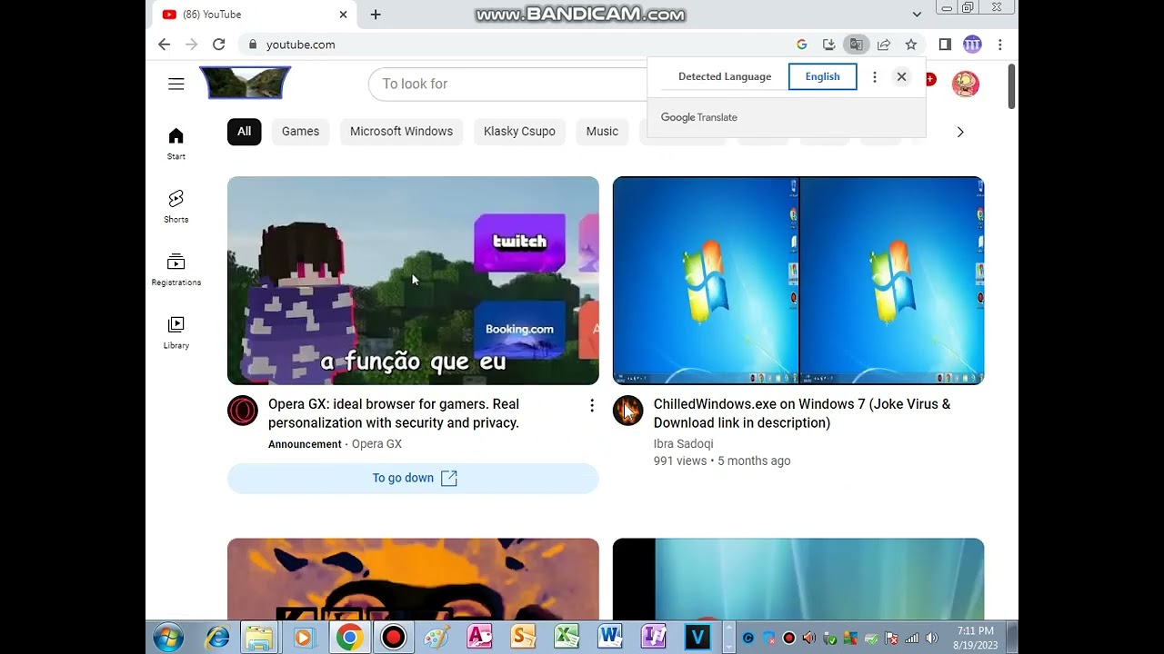
Task: Filter by Microsoft Windows chip
Action: 401,132
